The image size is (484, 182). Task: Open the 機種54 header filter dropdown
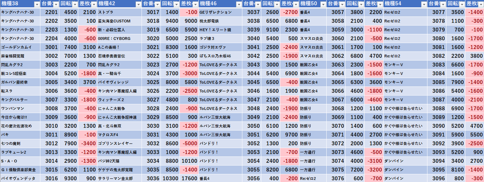(425, 4)
